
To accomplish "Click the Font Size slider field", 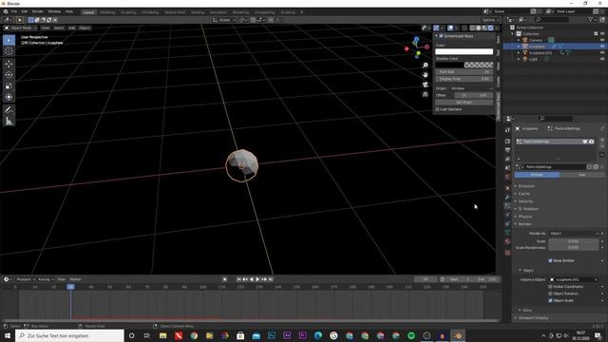I will pyautogui.click(x=465, y=72).
